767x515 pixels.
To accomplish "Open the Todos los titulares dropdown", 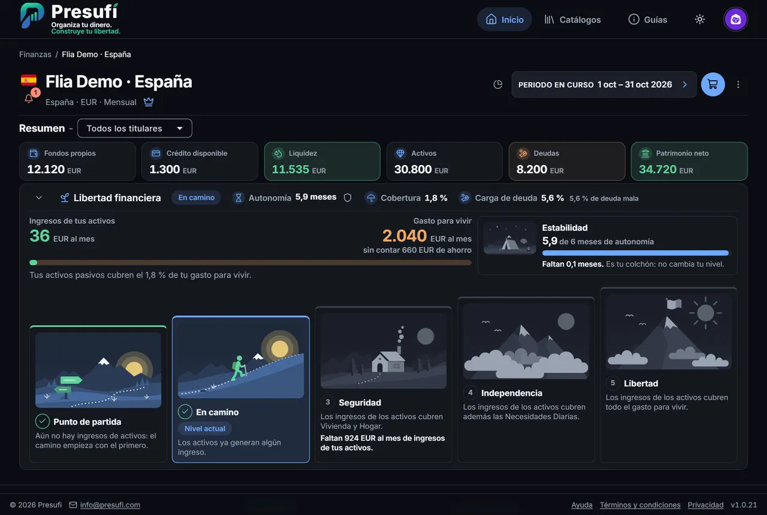I will tap(135, 128).
